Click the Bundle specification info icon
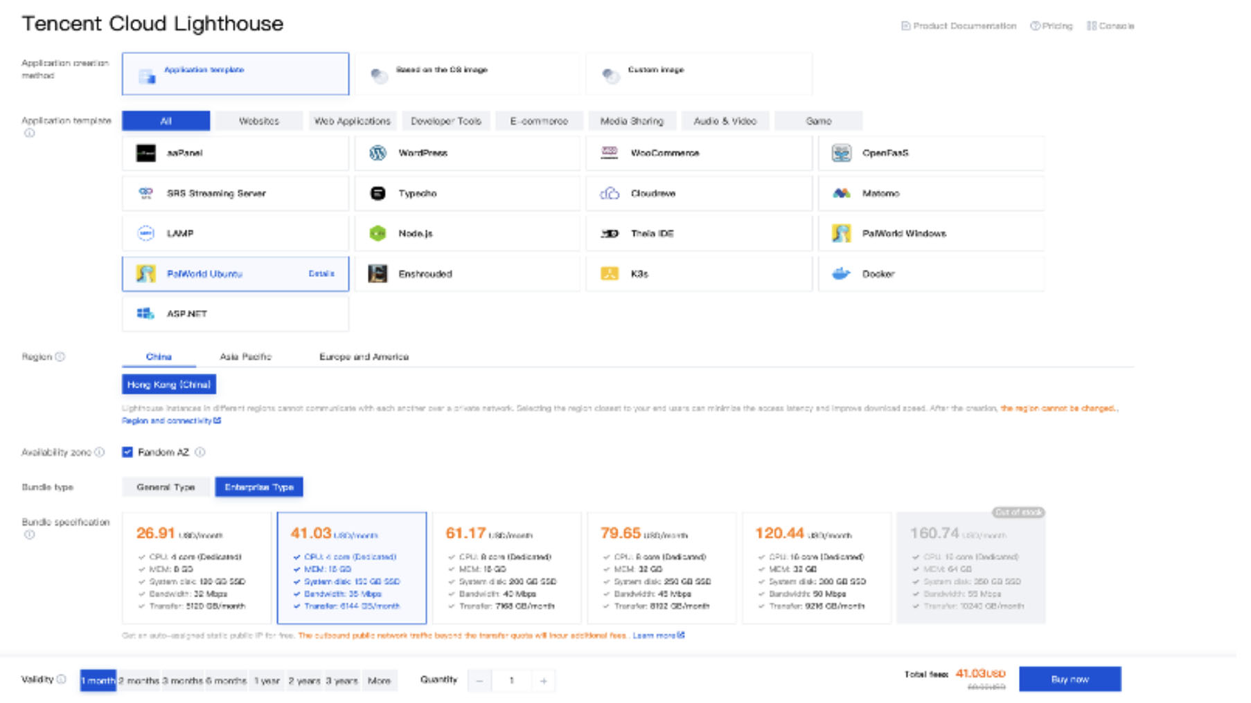Screen dimensions: 1251x703 29,534
